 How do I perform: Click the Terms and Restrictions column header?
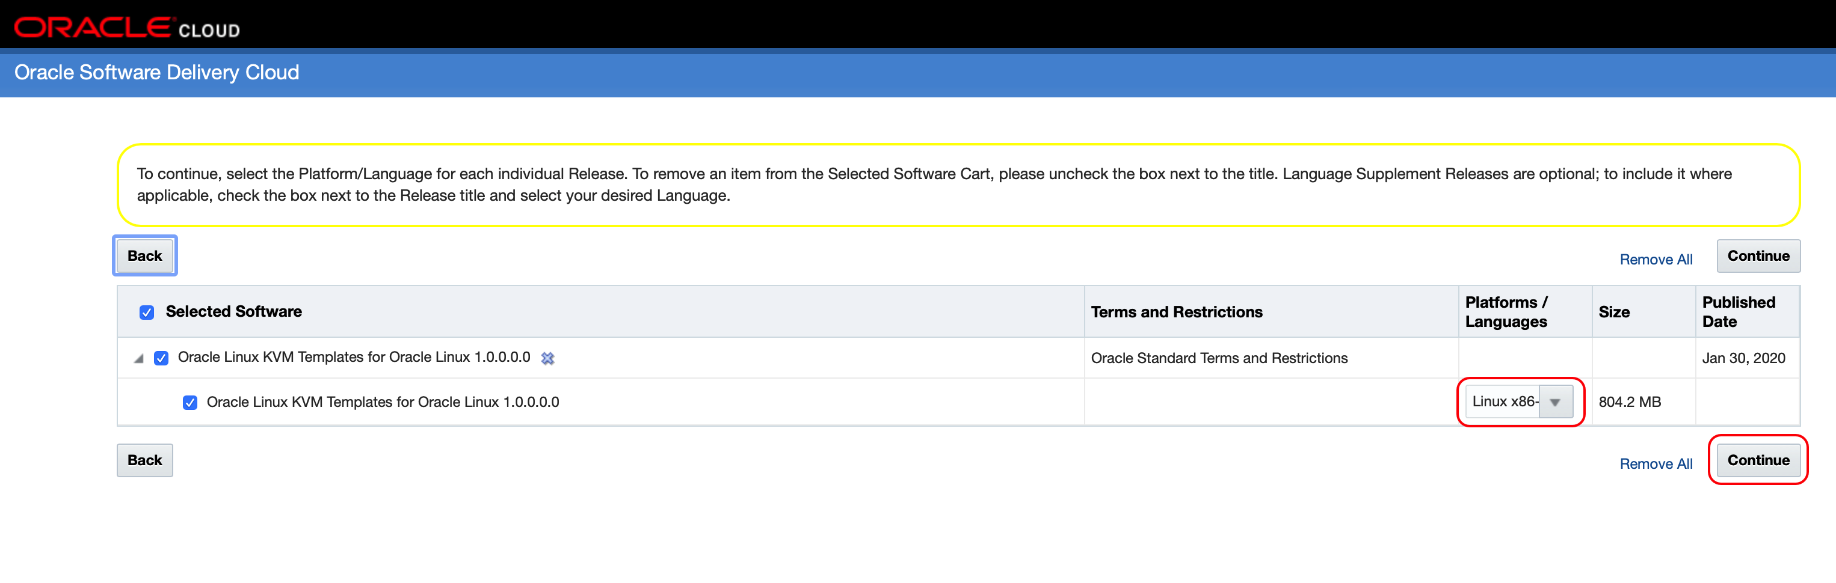pos(1176,313)
